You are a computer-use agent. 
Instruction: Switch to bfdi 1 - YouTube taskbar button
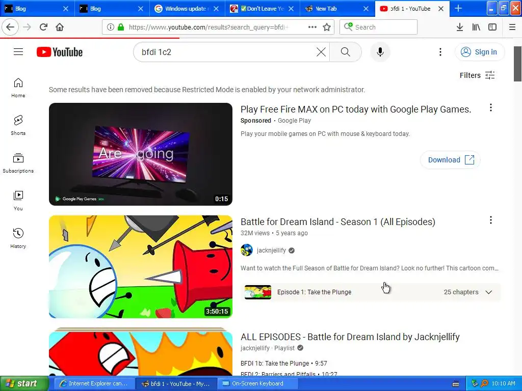pos(176,383)
